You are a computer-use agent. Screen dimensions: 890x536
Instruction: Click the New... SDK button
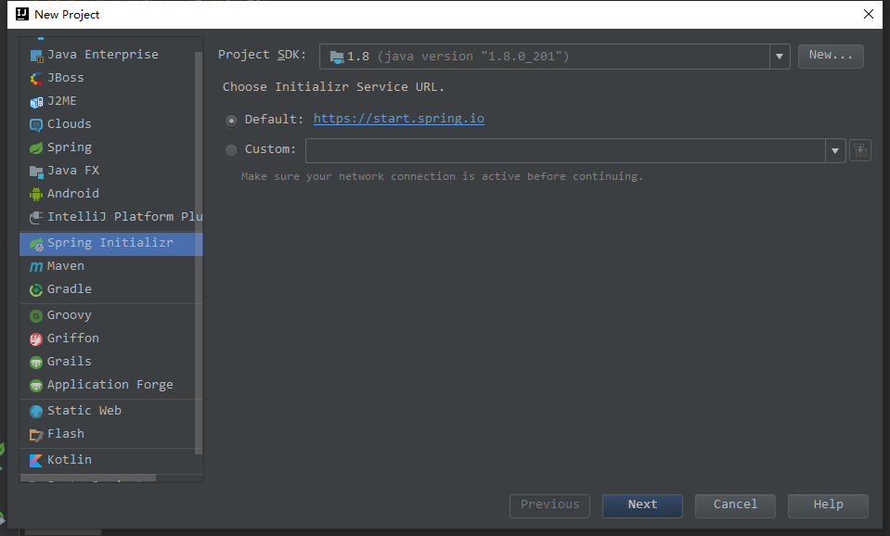point(831,56)
